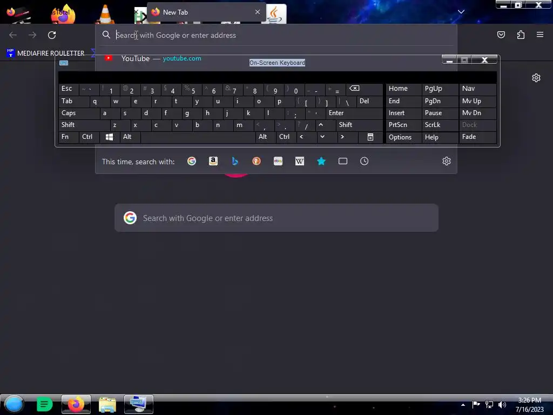Viewport: 553px width, 415px height.
Task: Search this time with Amazon icon
Action: click(x=213, y=161)
